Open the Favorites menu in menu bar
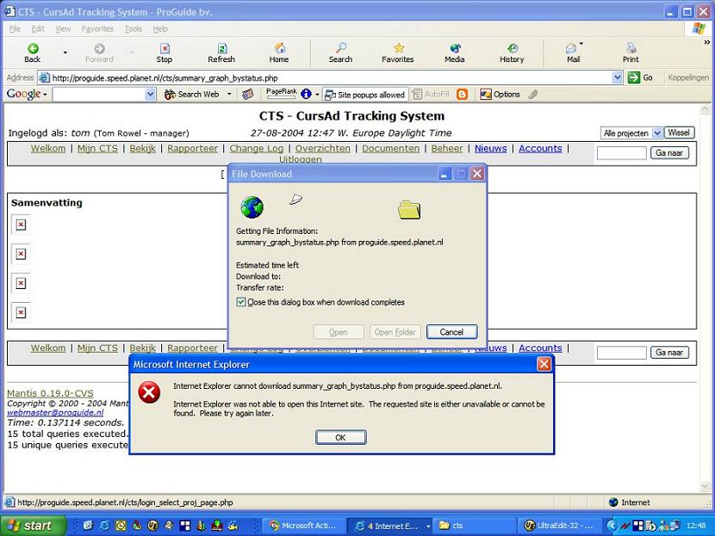Image resolution: width=715 pixels, height=536 pixels. coord(97,28)
